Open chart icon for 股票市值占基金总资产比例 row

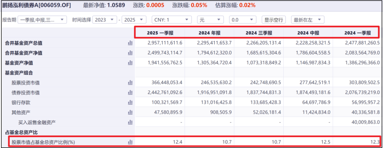pos(130,142)
